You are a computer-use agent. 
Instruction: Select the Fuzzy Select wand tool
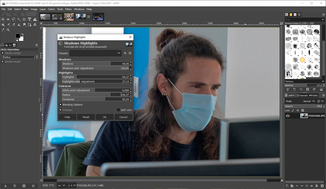tap(19, 20)
